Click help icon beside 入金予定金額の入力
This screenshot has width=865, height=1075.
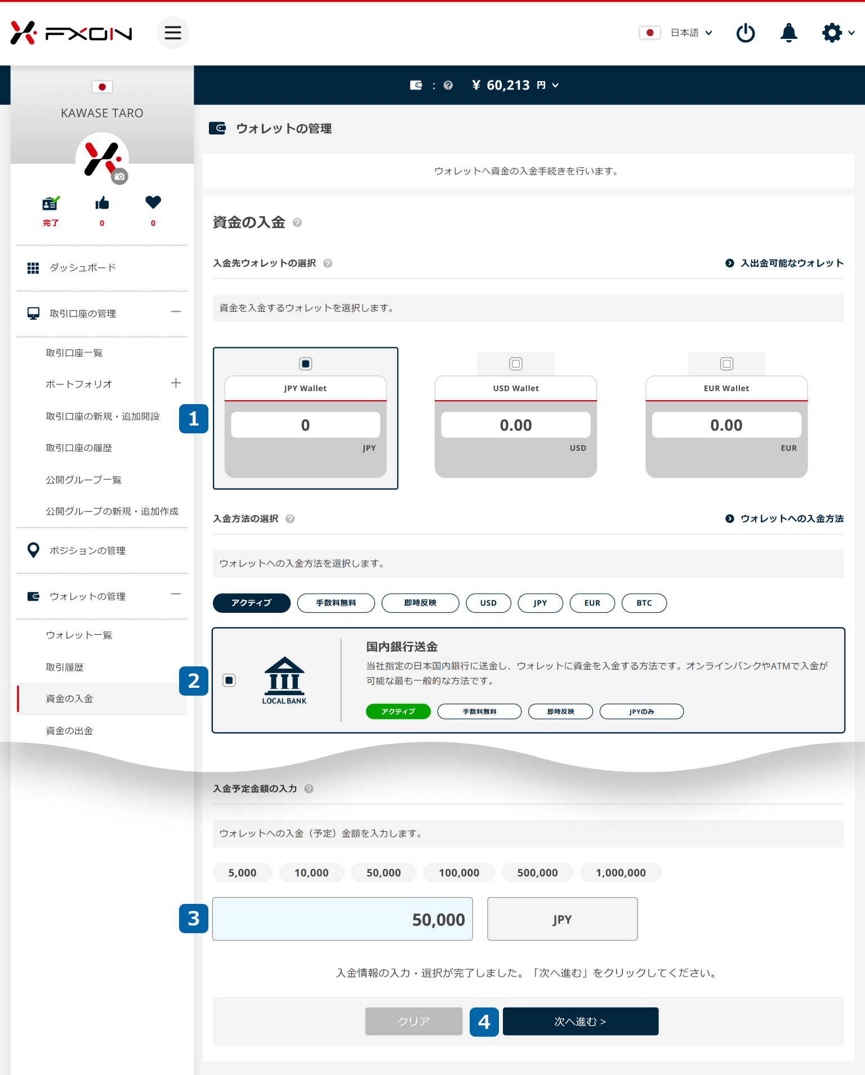click(x=309, y=789)
